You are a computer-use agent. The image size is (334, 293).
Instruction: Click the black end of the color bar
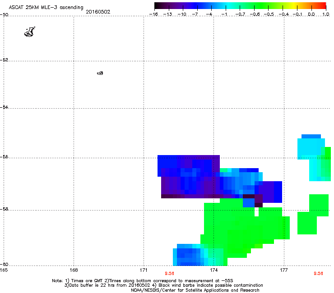158,6
